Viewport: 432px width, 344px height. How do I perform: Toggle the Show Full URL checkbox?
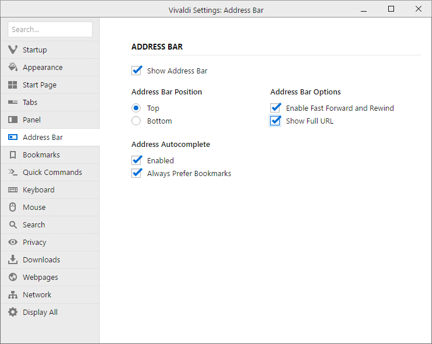click(276, 121)
